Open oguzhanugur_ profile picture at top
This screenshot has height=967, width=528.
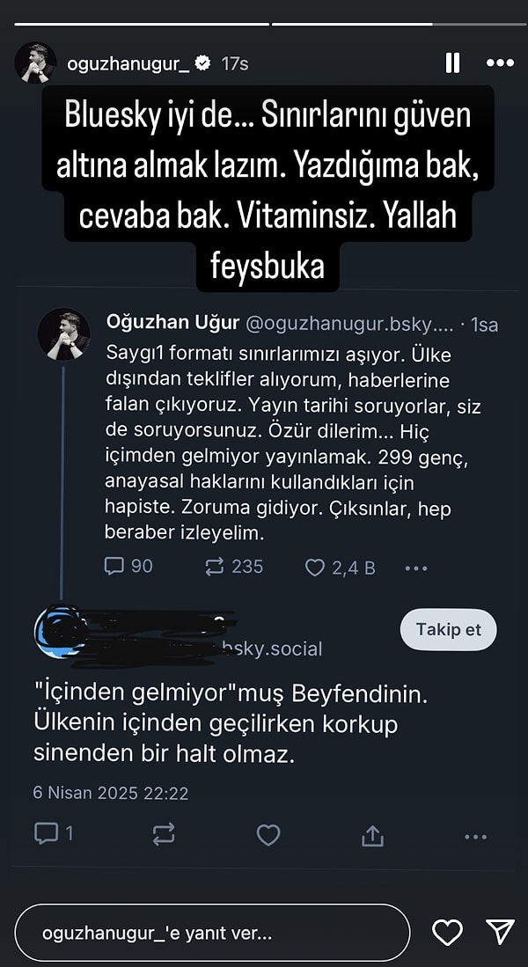[x=35, y=63]
